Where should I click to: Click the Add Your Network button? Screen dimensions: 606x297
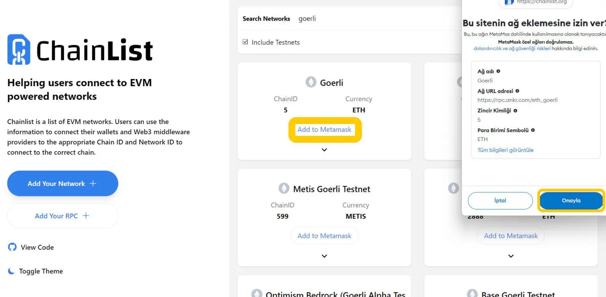point(63,183)
